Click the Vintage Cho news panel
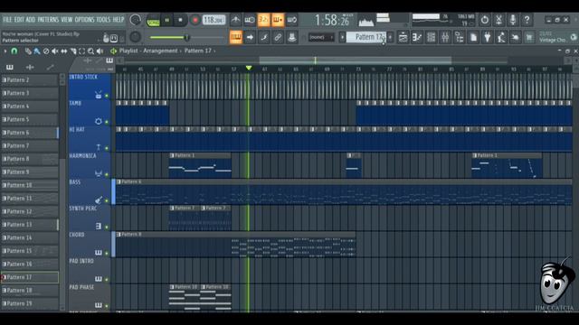This screenshot has height=325, width=579. pos(557,37)
